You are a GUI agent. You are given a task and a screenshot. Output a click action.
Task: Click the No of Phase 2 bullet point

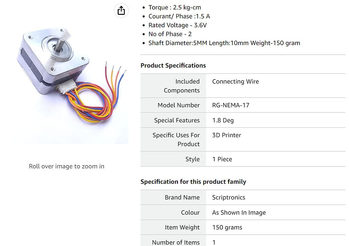pyautogui.click(x=170, y=34)
